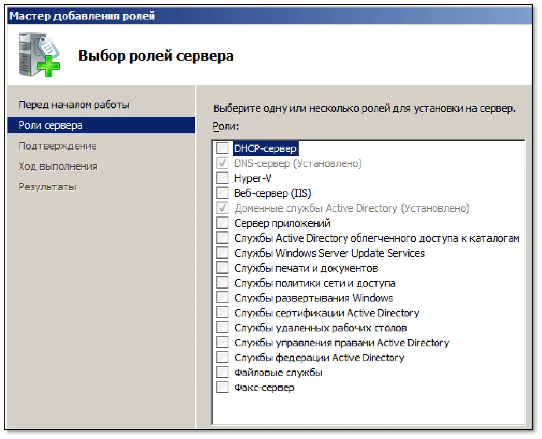This screenshot has width=542, height=439.
Task: Click the Мастер добавления ролей title bar
Action: [270, 16]
